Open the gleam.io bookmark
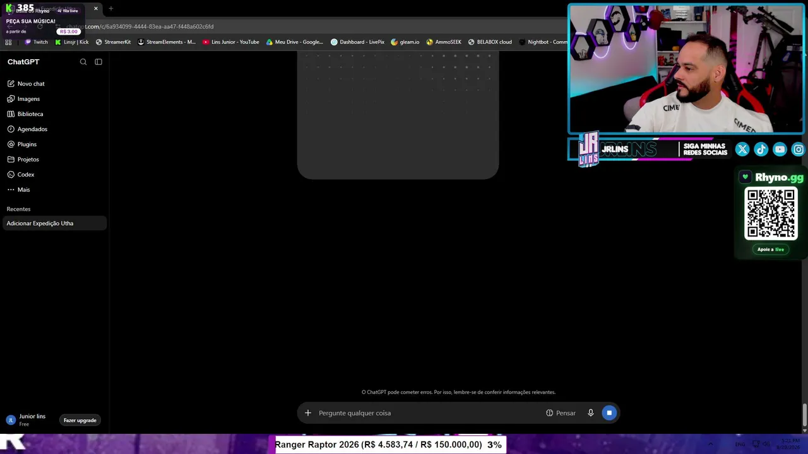This screenshot has width=808, height=454. 405,42
